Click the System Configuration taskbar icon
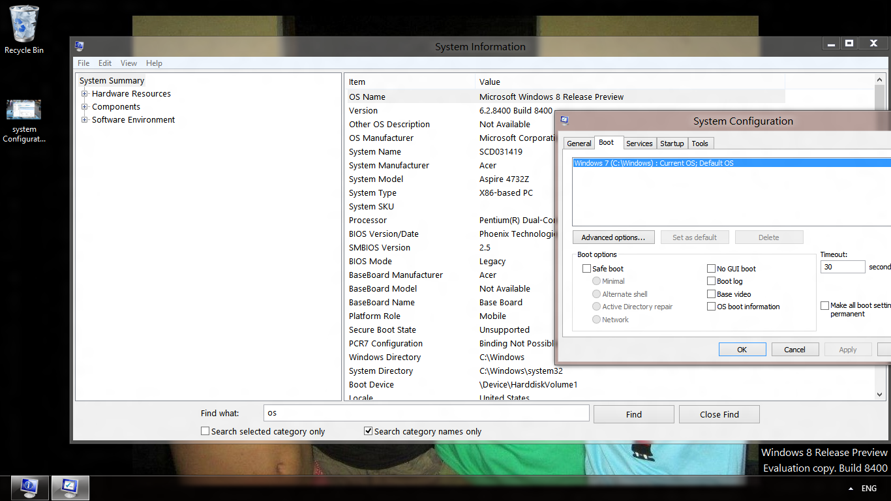This screenshot has width=891, height=501. click(70, 487)
